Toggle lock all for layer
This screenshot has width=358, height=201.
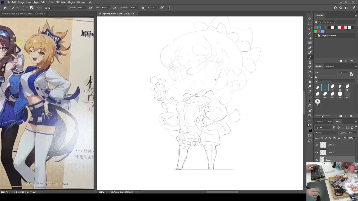coord(338,138)
